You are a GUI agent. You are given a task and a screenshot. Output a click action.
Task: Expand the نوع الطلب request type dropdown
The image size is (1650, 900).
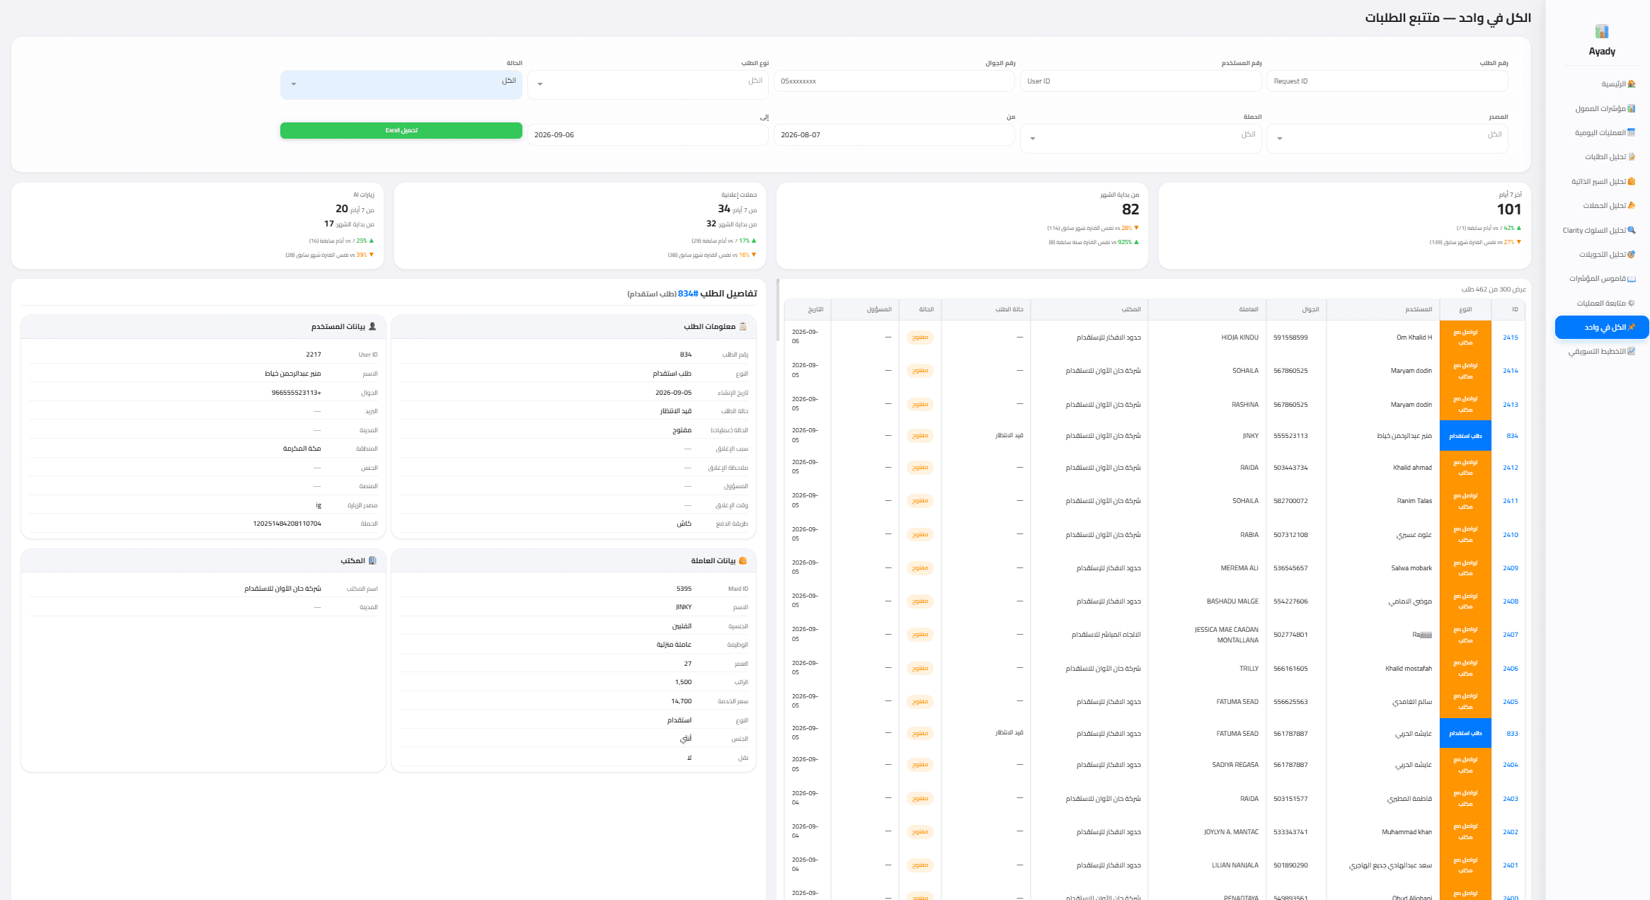click(648, 85)
